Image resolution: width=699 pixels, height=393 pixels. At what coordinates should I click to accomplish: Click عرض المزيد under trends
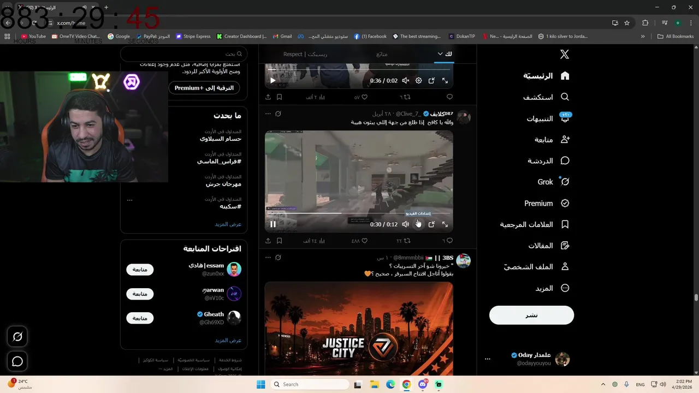228,224
